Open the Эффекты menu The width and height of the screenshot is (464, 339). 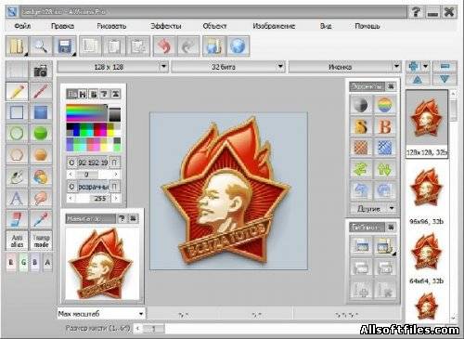click(x=166, y=26)
